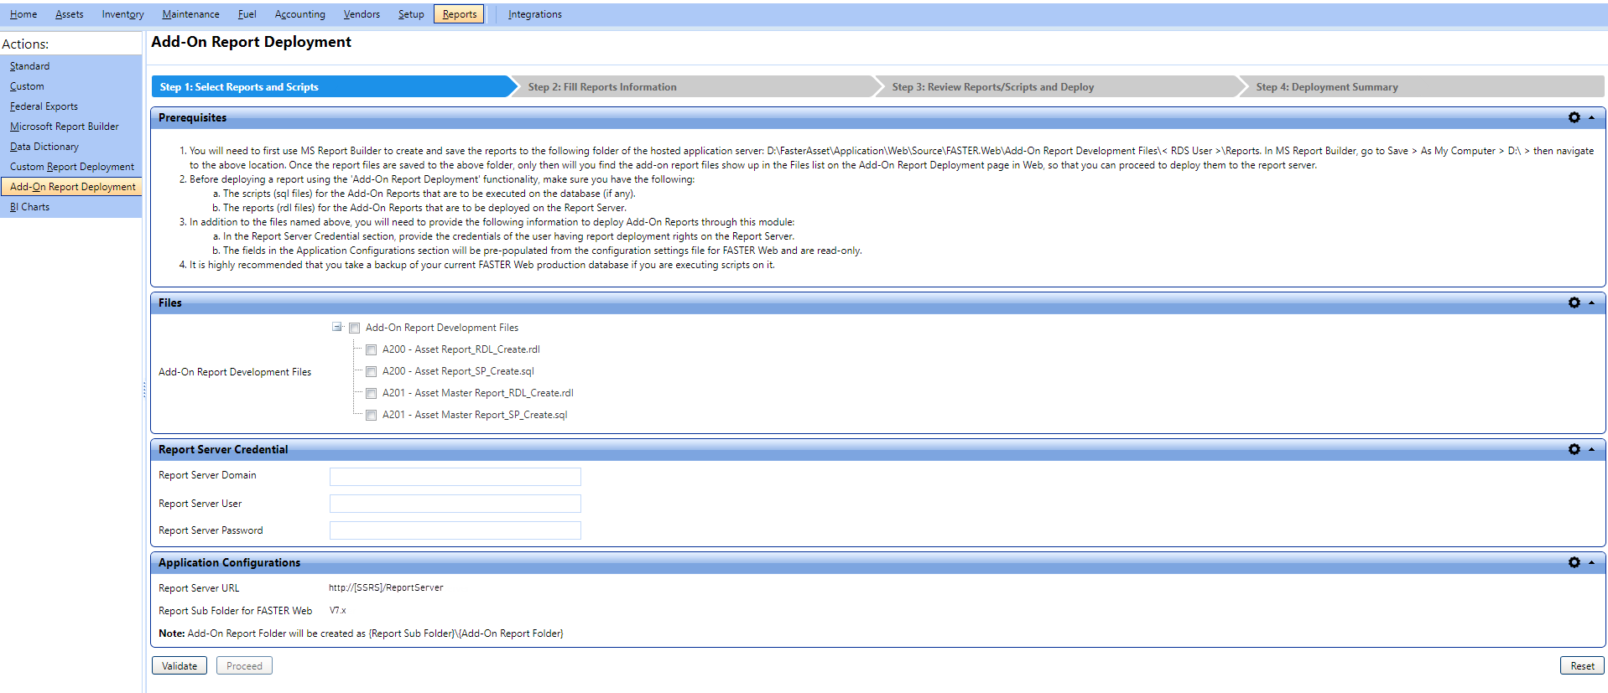The width and height of the screenshot is (1608, 693).
Task: Select the A200 - Asset Report_RDL_Create.rdl file name
Action: [x=461, y=350]
